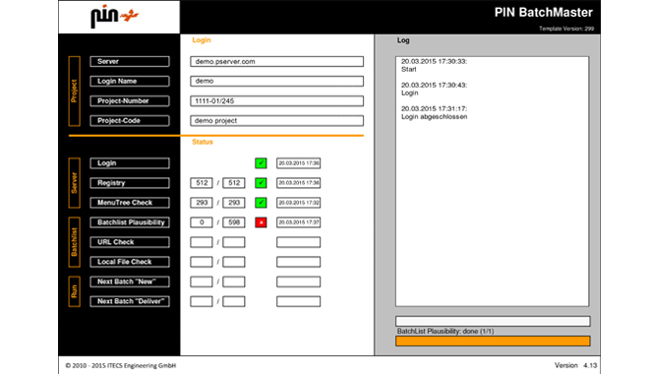Click the green checkmark in the Login row
Image resolution: width=649 pixels, height=374 pixels.
point(261,163)
